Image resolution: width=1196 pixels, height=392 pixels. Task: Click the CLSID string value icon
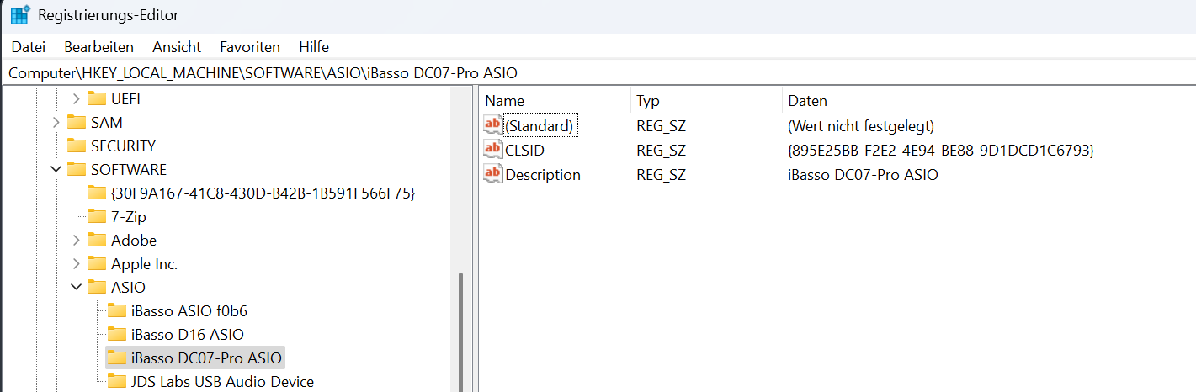[492, 150]
